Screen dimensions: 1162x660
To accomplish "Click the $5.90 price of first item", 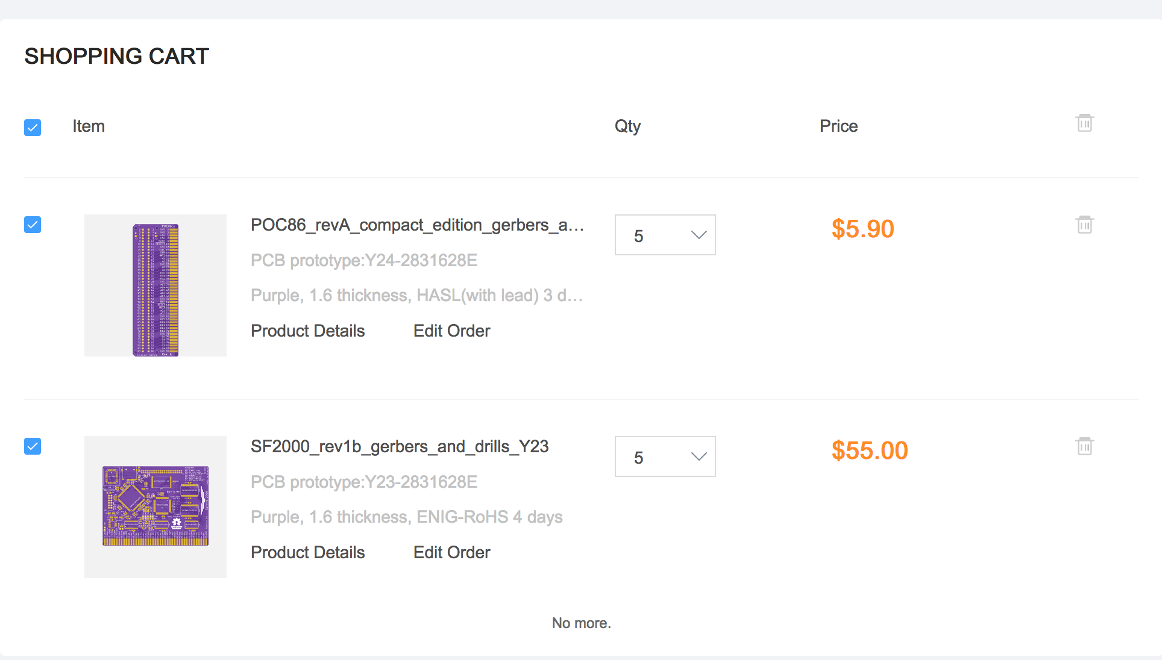I will (x=862, y=229).
